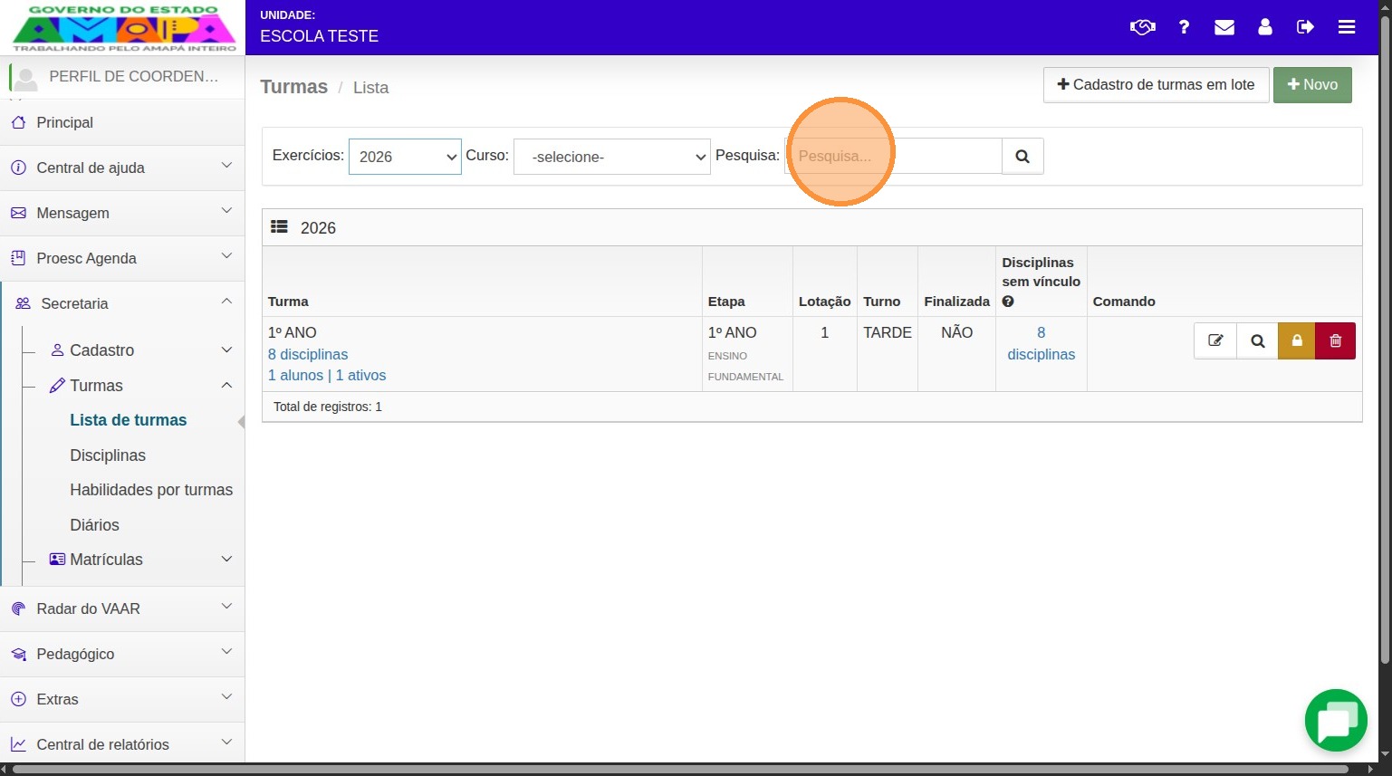
Task: Click the green Novo button
Action: point(1312,85)
